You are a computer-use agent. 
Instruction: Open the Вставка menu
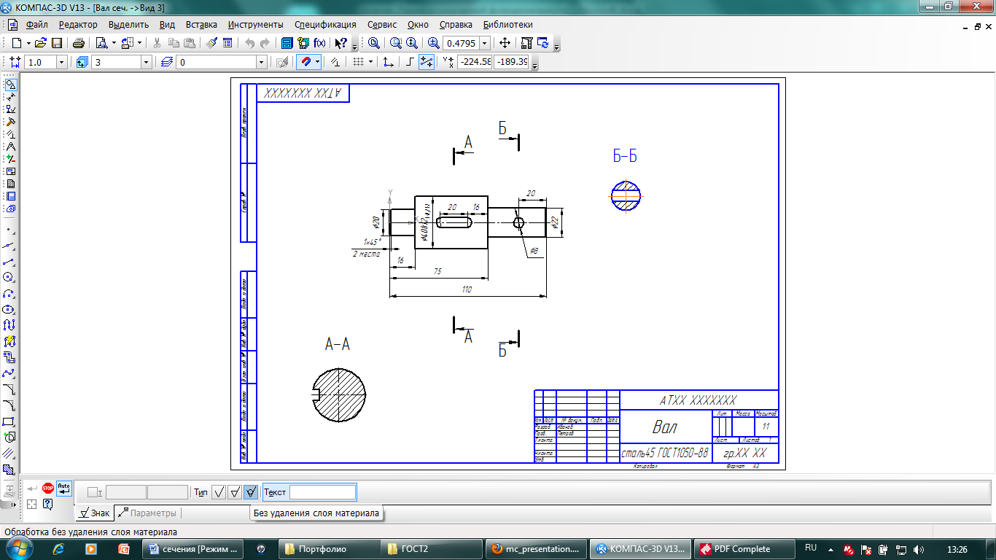201,25
